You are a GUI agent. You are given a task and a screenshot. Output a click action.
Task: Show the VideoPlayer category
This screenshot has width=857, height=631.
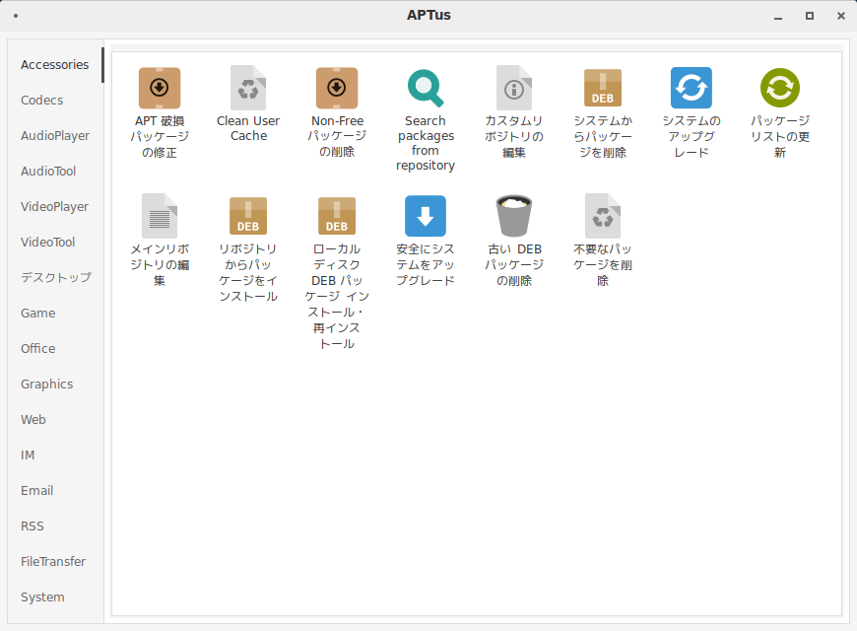(x=54, y=207)
